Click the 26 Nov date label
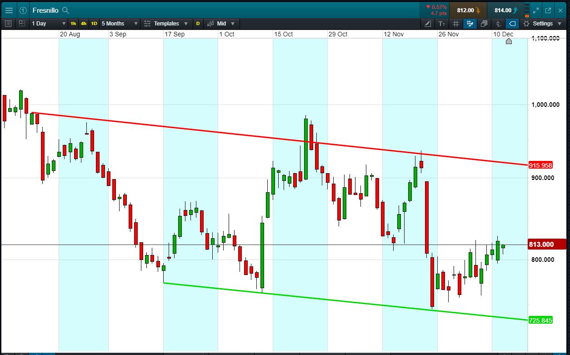 pyautogui.click(x=449, y=34)
